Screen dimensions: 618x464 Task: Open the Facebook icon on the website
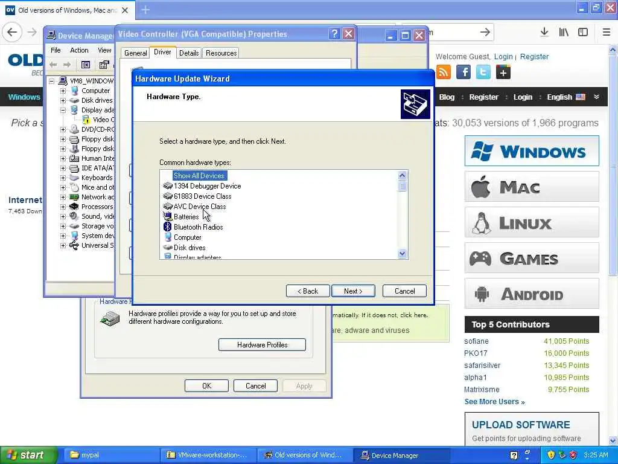coord(463,72)
